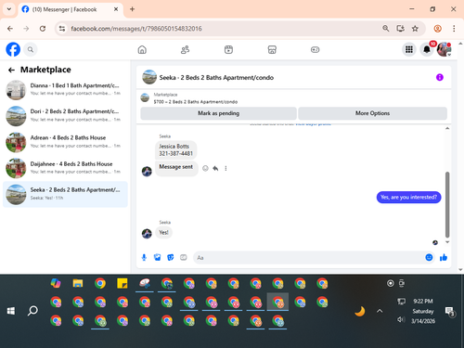Open the Facebook menu grid icon

[x=409, y=49]
